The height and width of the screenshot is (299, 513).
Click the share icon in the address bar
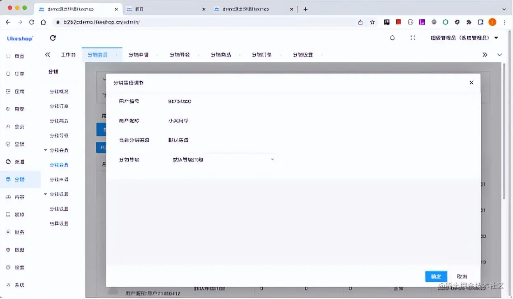pos(360,22)
